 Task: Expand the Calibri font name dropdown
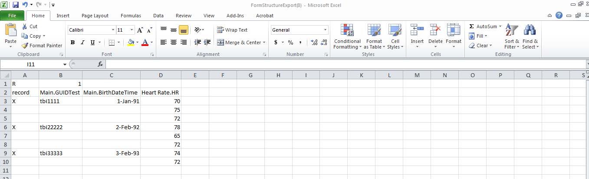pos(113,30)
